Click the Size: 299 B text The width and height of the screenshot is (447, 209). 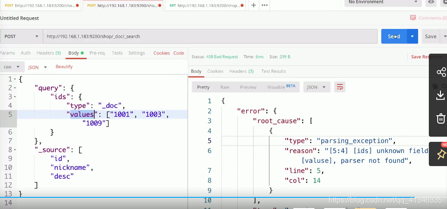pyautogui.click(x=280, y=57)
